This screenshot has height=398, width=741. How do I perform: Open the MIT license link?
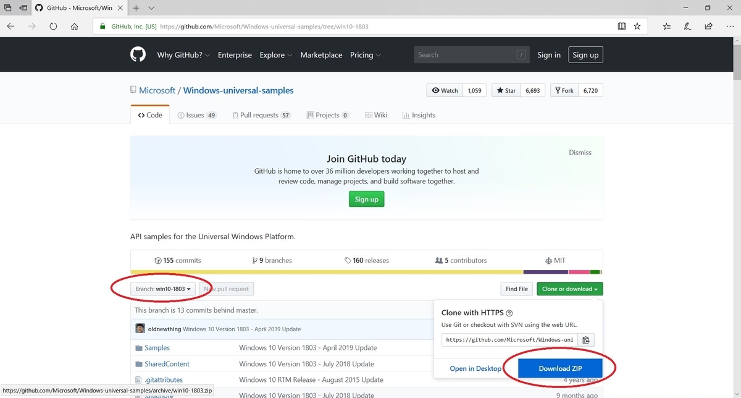tap(555, 260)
